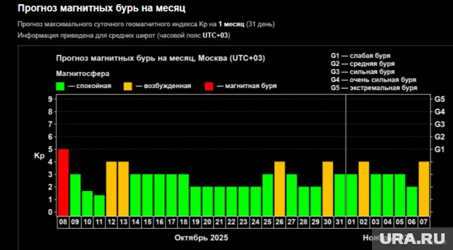Viewport: 453px width, 250px height.
Task: Click the green bar for October 25
Action: (268, 194)
